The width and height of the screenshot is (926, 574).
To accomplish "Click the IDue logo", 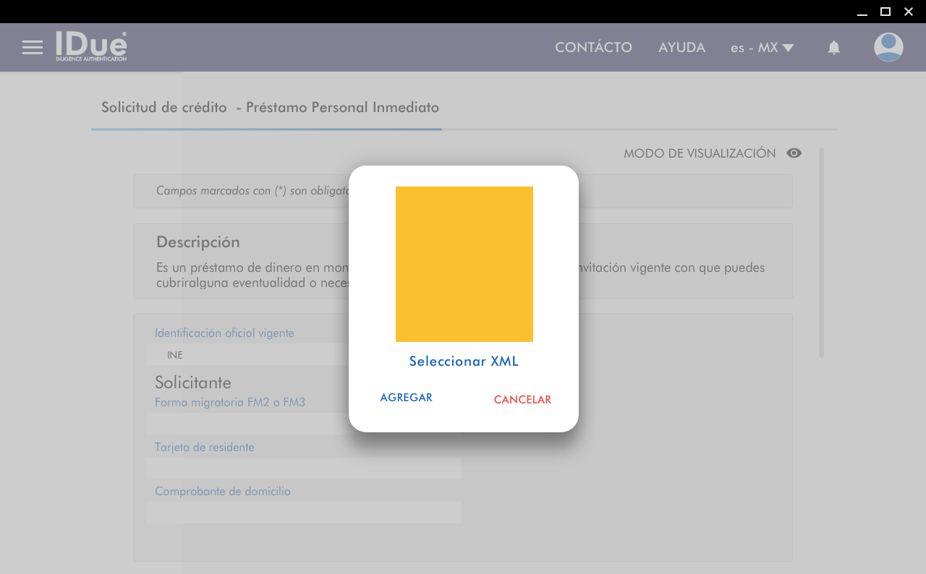I will click(91, 46).
